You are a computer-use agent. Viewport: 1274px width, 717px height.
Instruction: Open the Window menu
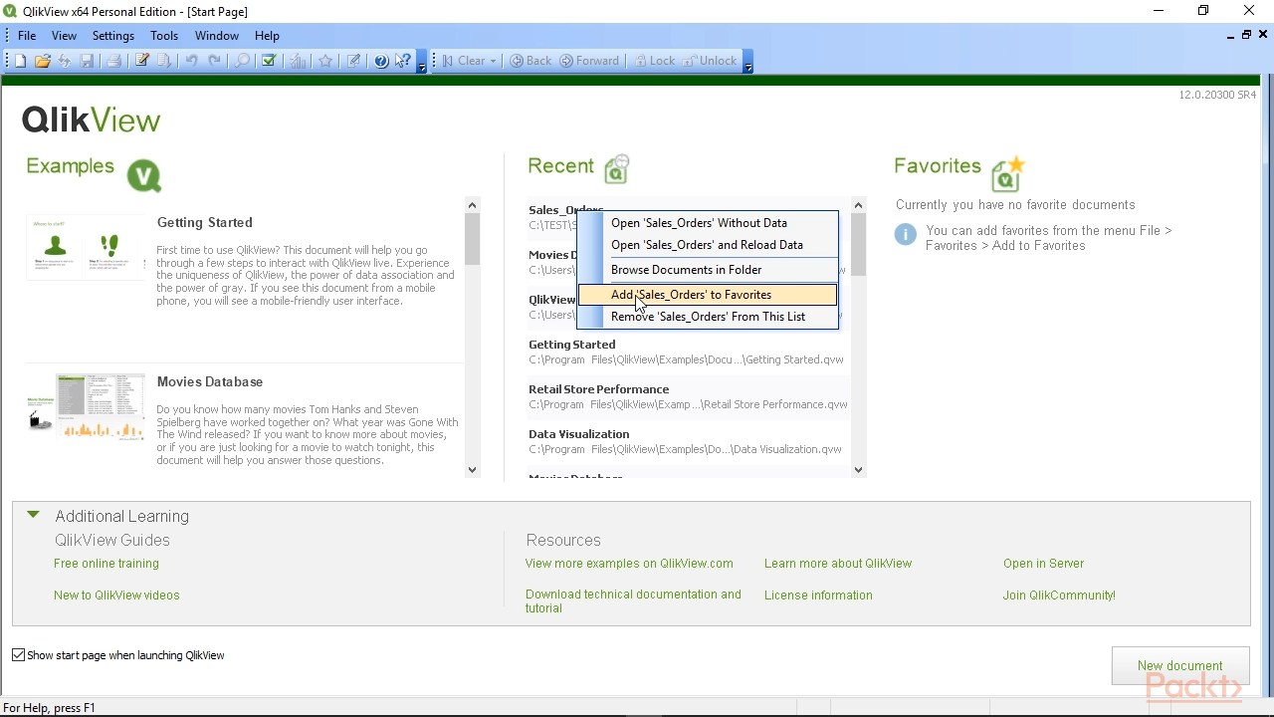coord(217,35)
